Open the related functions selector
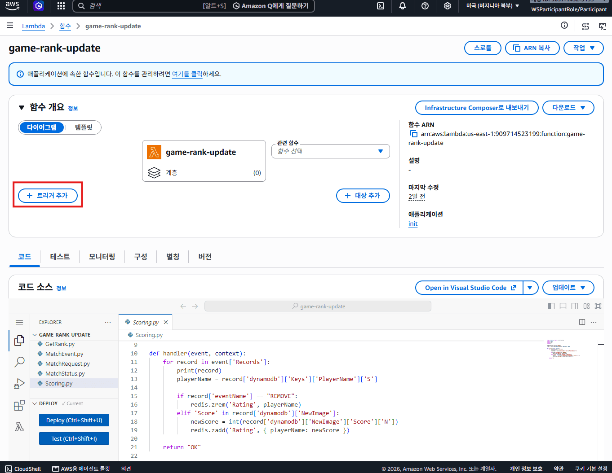Image resolution: width=612 pixels, height=473 pixels. [331, 151]
